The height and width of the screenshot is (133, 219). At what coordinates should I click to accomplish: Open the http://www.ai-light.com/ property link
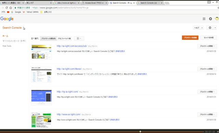(68, 114)
